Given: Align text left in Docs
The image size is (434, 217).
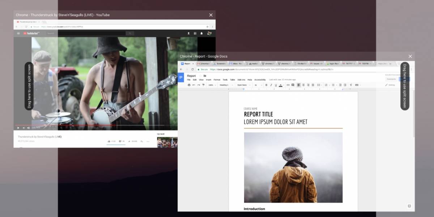Looking at the screenshot, I should coord(299,85).
